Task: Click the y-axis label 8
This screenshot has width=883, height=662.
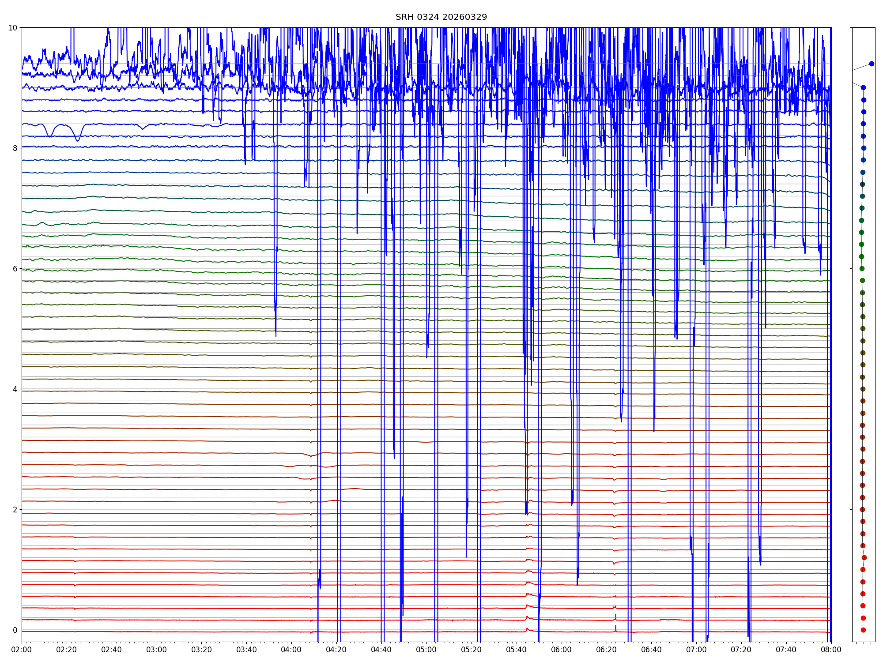Action: [15, 148]
